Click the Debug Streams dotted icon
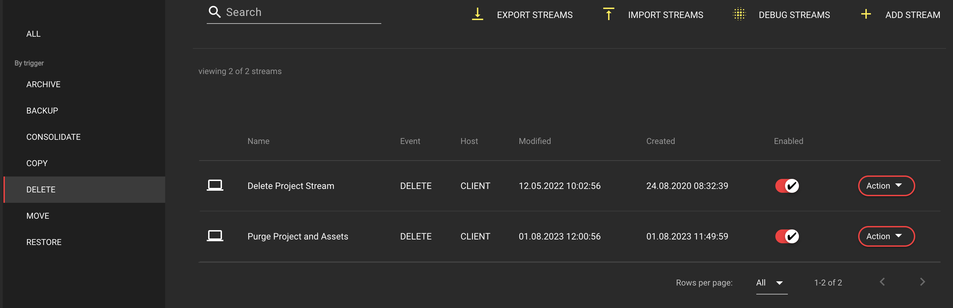The image size is (953, 308). coord(739,15)
